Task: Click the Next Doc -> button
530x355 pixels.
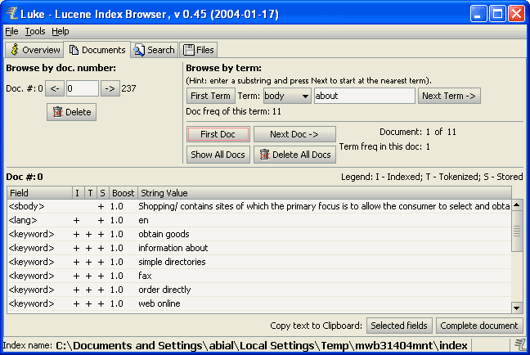Action: pyautogui.click(x=294, y=134)
